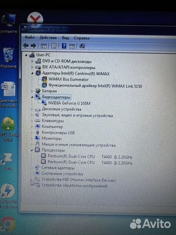Click the Back arrow toolbar button
Viewport: 176px width, 235px height.
tap(26, 46)
